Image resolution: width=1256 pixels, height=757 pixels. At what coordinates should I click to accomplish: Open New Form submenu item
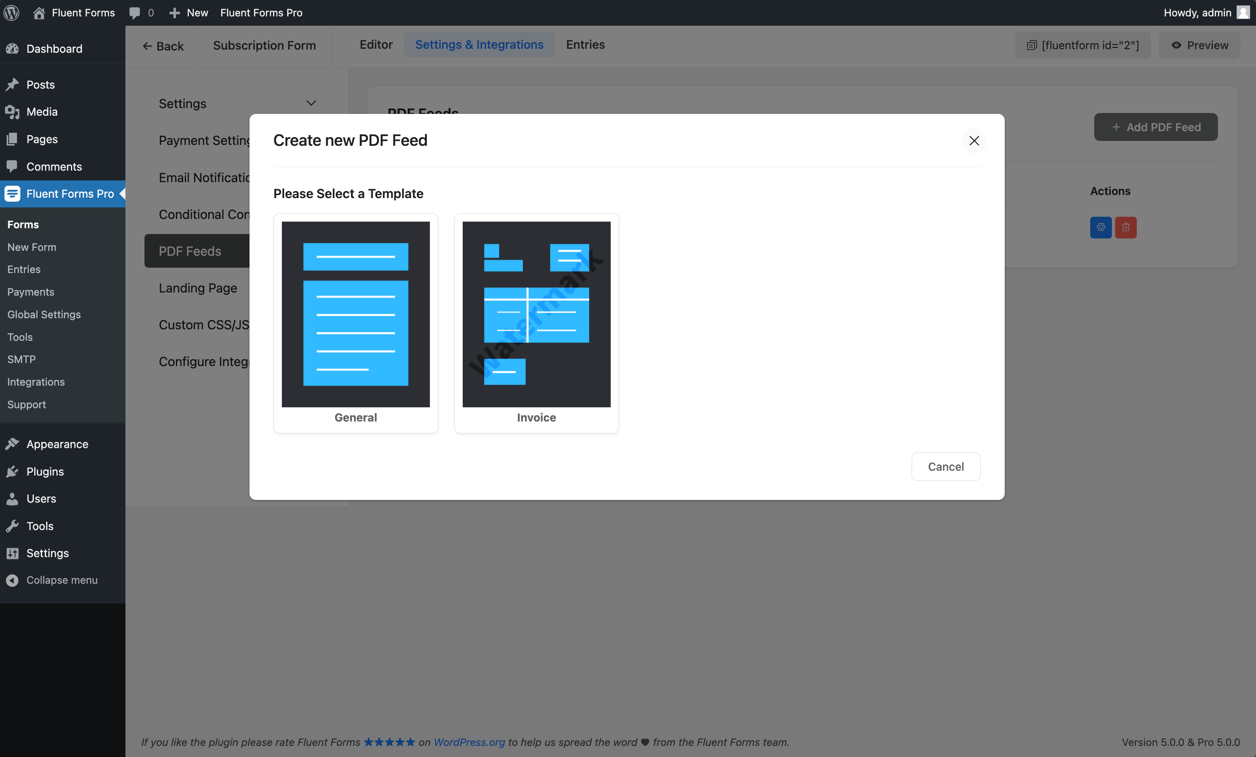tap(31, 247)
